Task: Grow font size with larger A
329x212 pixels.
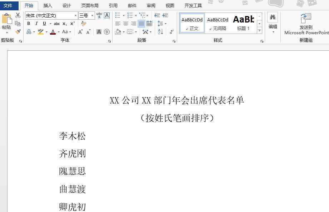Action: click(x=80, y=32)
